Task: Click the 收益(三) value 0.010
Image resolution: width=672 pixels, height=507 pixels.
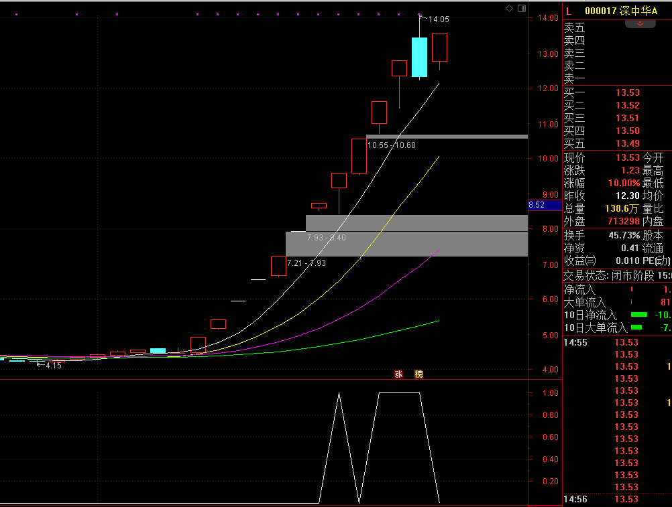Action: [x=628, y=261]
